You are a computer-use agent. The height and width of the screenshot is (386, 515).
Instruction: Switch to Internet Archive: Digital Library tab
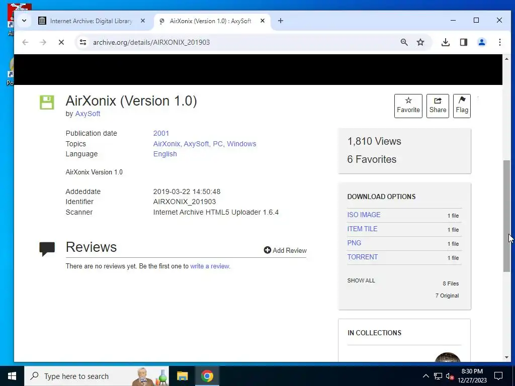(x=91, y=21)
